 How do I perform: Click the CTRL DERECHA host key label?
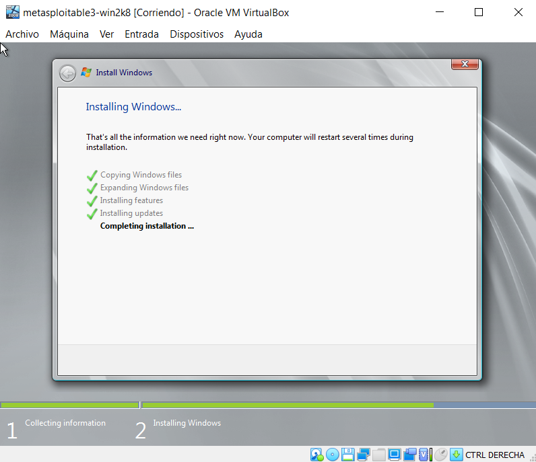tap(495, 455)
